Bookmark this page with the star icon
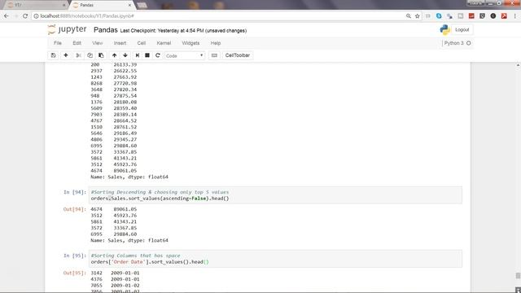Screen dimensions: 521x293 point(418,16)
